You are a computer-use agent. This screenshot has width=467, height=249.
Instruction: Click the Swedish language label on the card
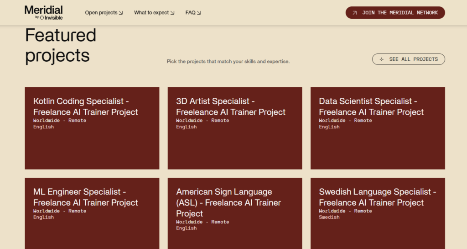tap(329, 217)
